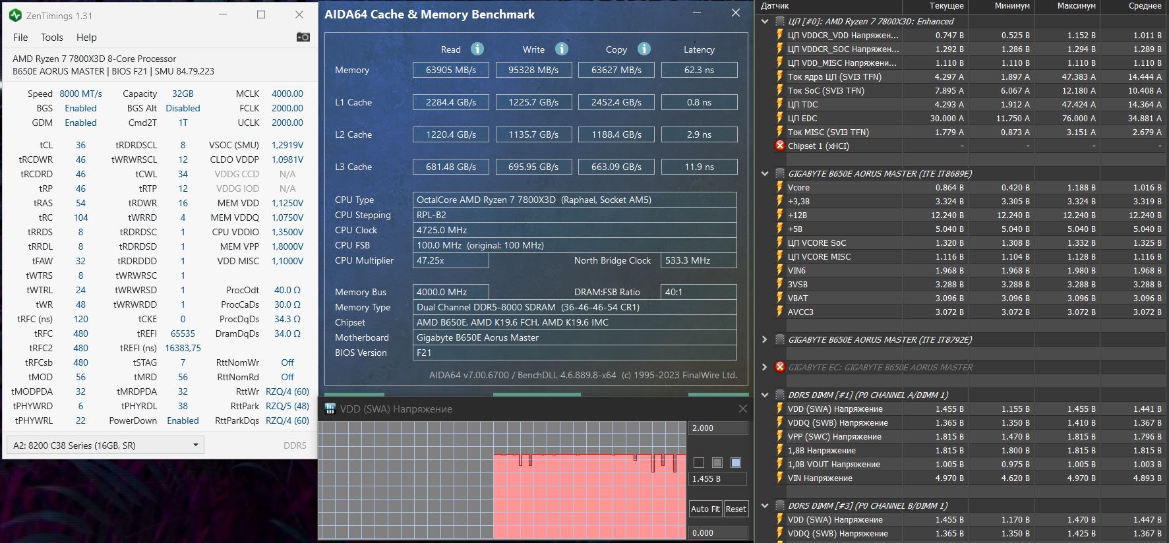1169x543 pixels.
Task: Close the AIDA64 Cache & Memory Benchmark window
Action: (x=736, y=13)
